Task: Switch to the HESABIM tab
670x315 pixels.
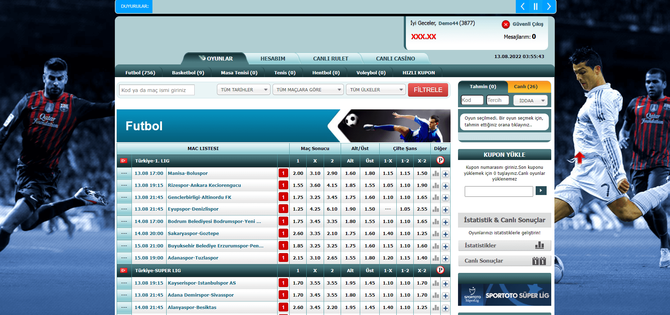Action: click(273, 59)
